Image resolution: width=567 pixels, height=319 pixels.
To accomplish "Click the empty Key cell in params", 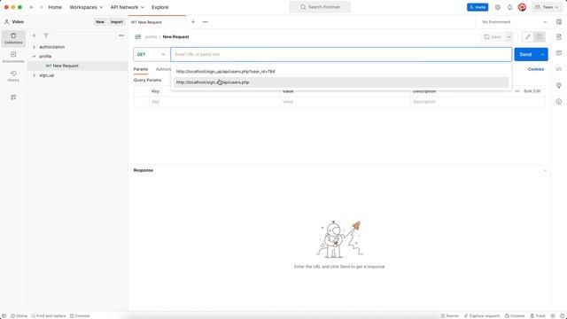I will coord(214,102).
